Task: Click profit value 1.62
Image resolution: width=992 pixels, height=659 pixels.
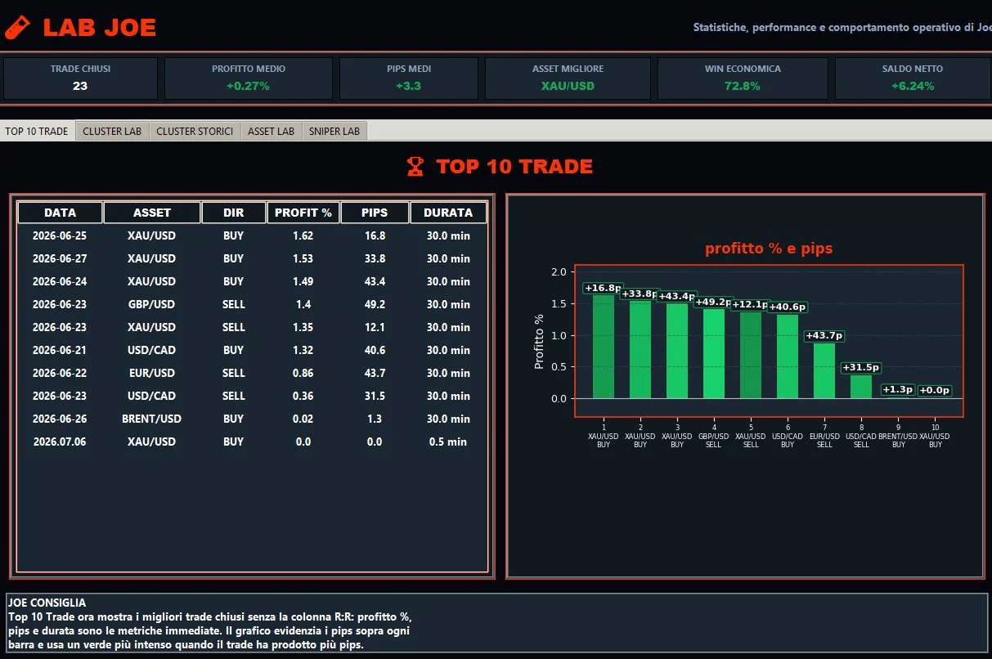Action: [x=303, y=235]
